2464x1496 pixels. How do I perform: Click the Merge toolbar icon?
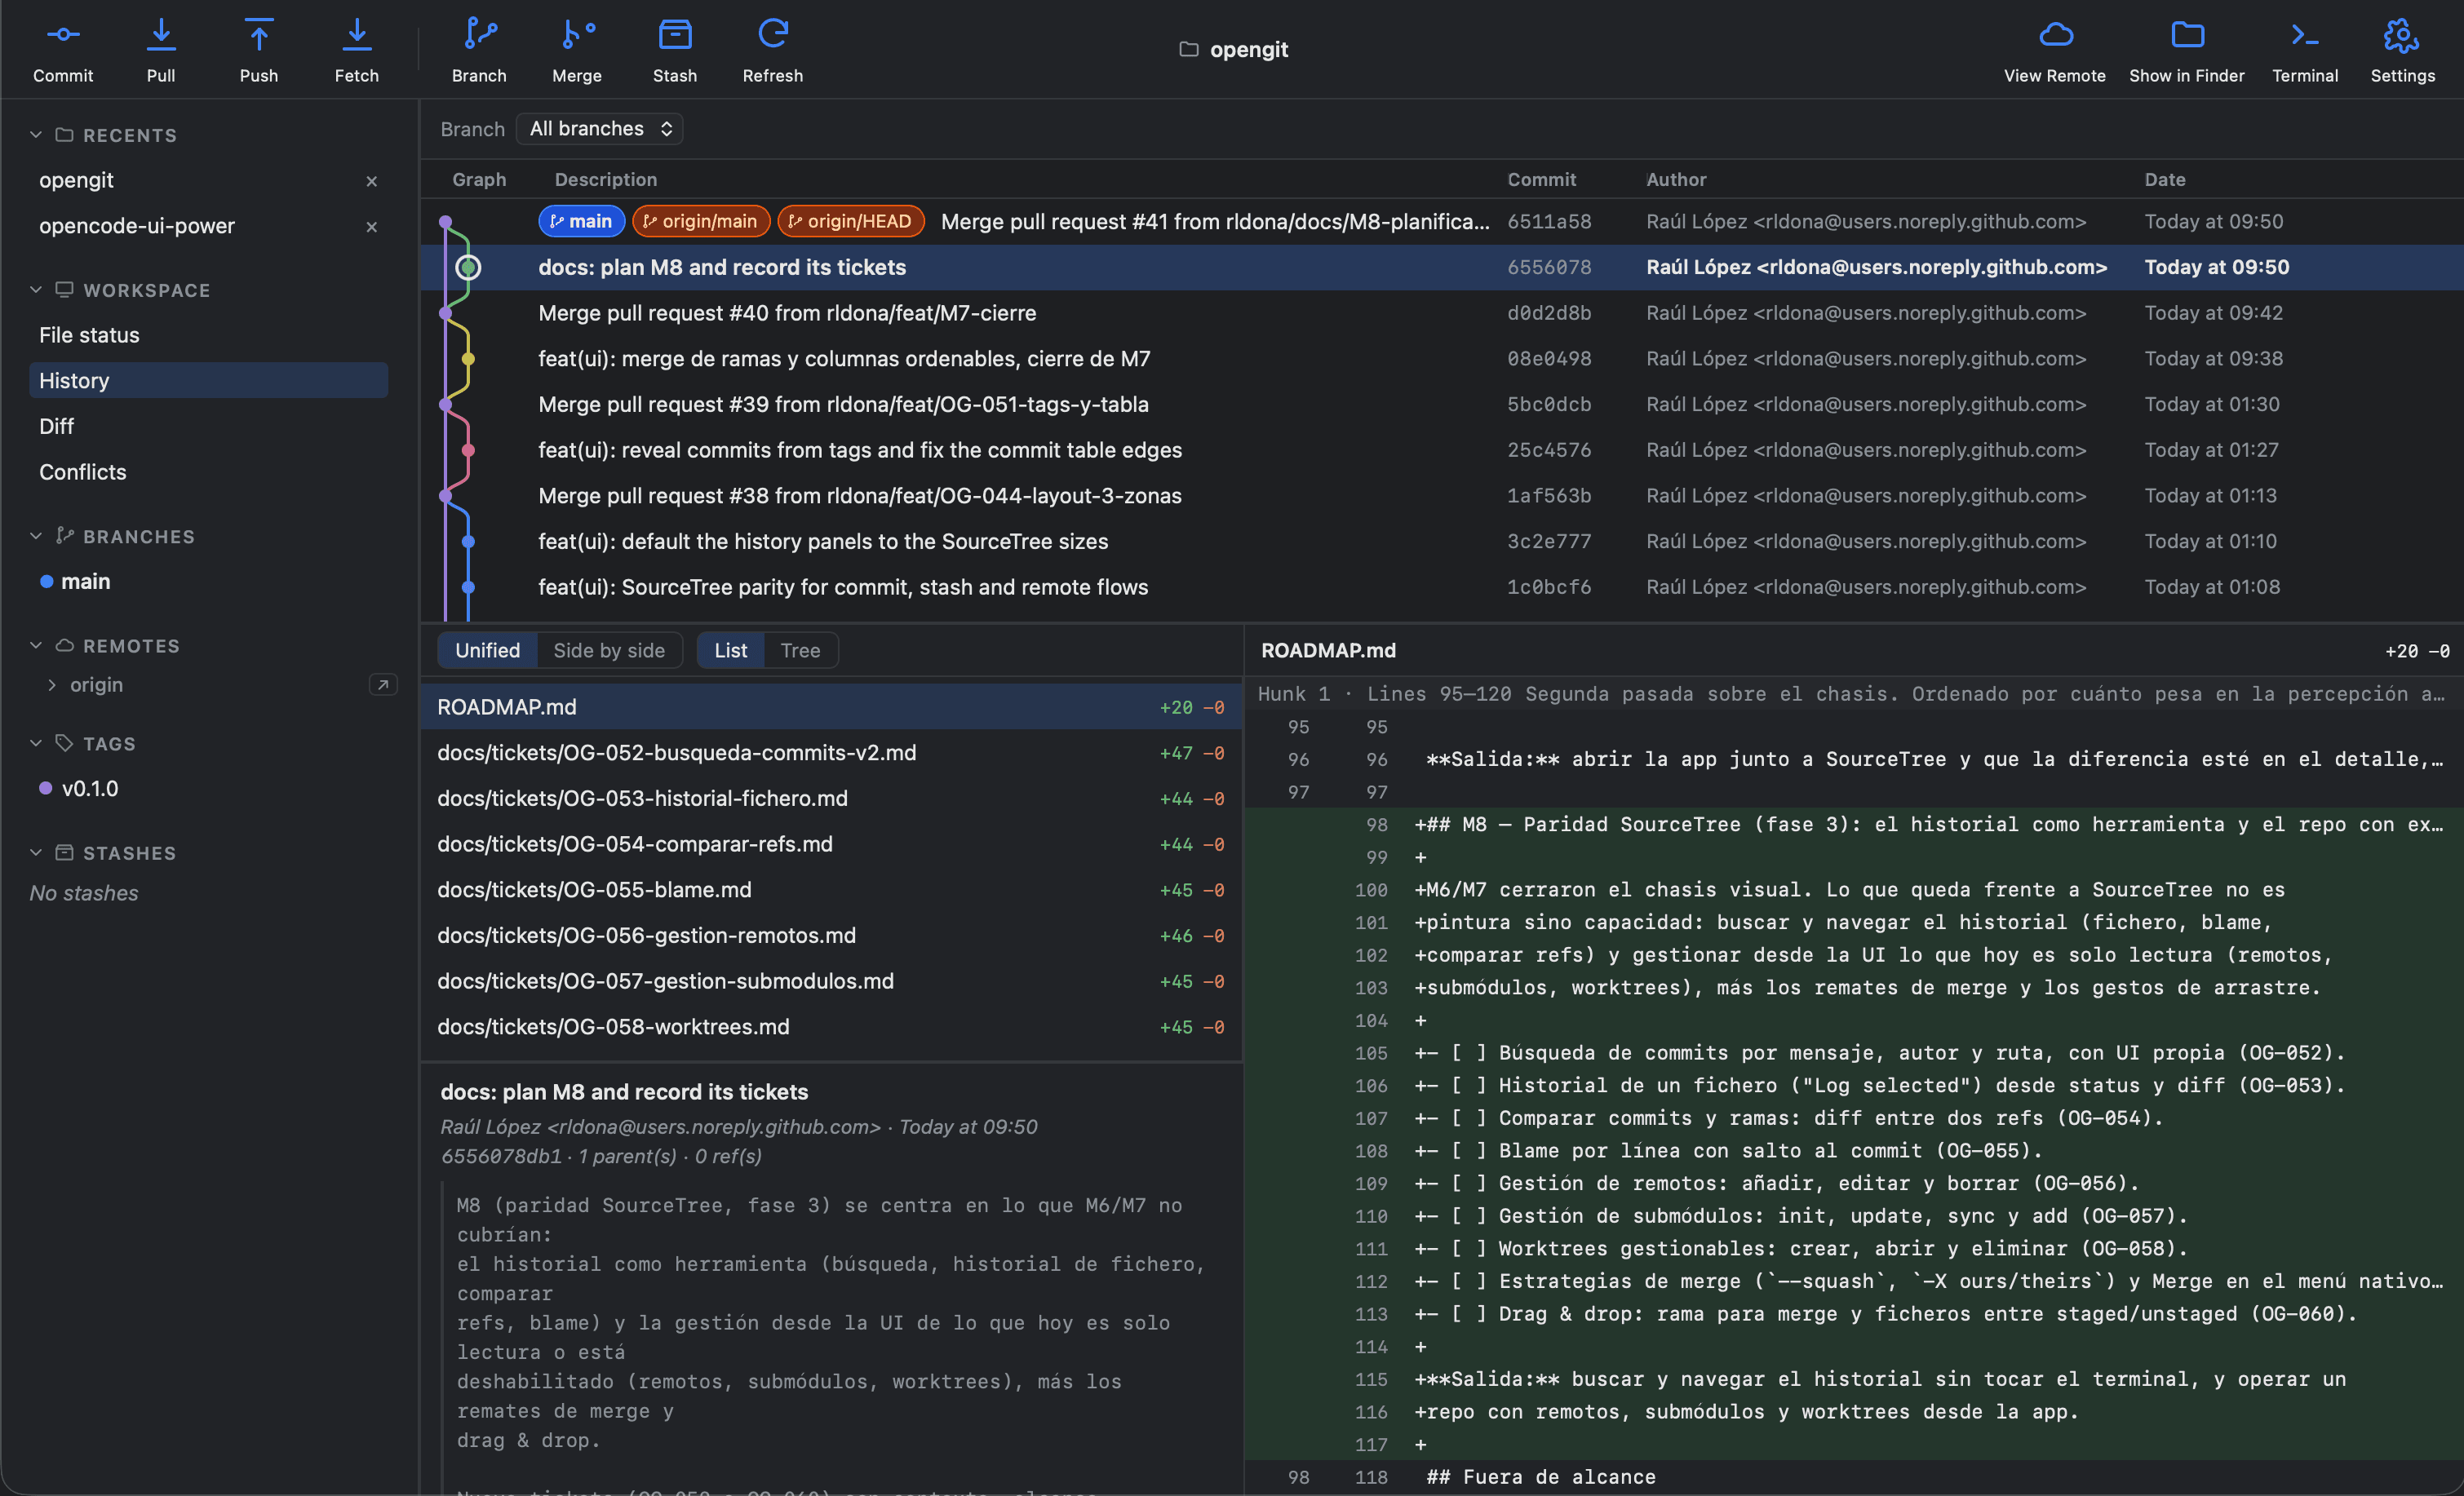[577, 35]
